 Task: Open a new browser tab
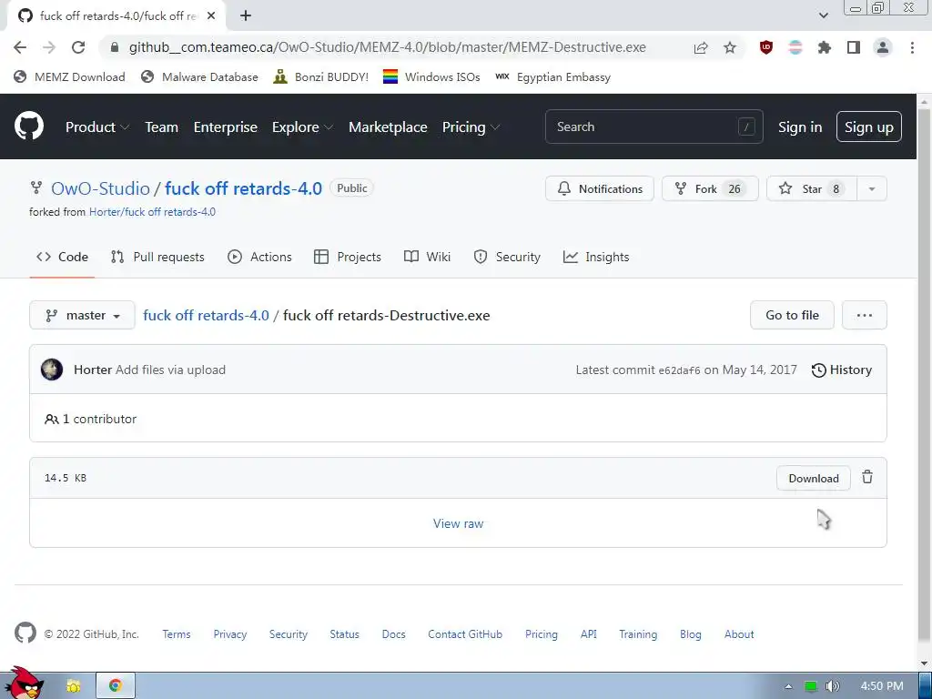[246, 16]
